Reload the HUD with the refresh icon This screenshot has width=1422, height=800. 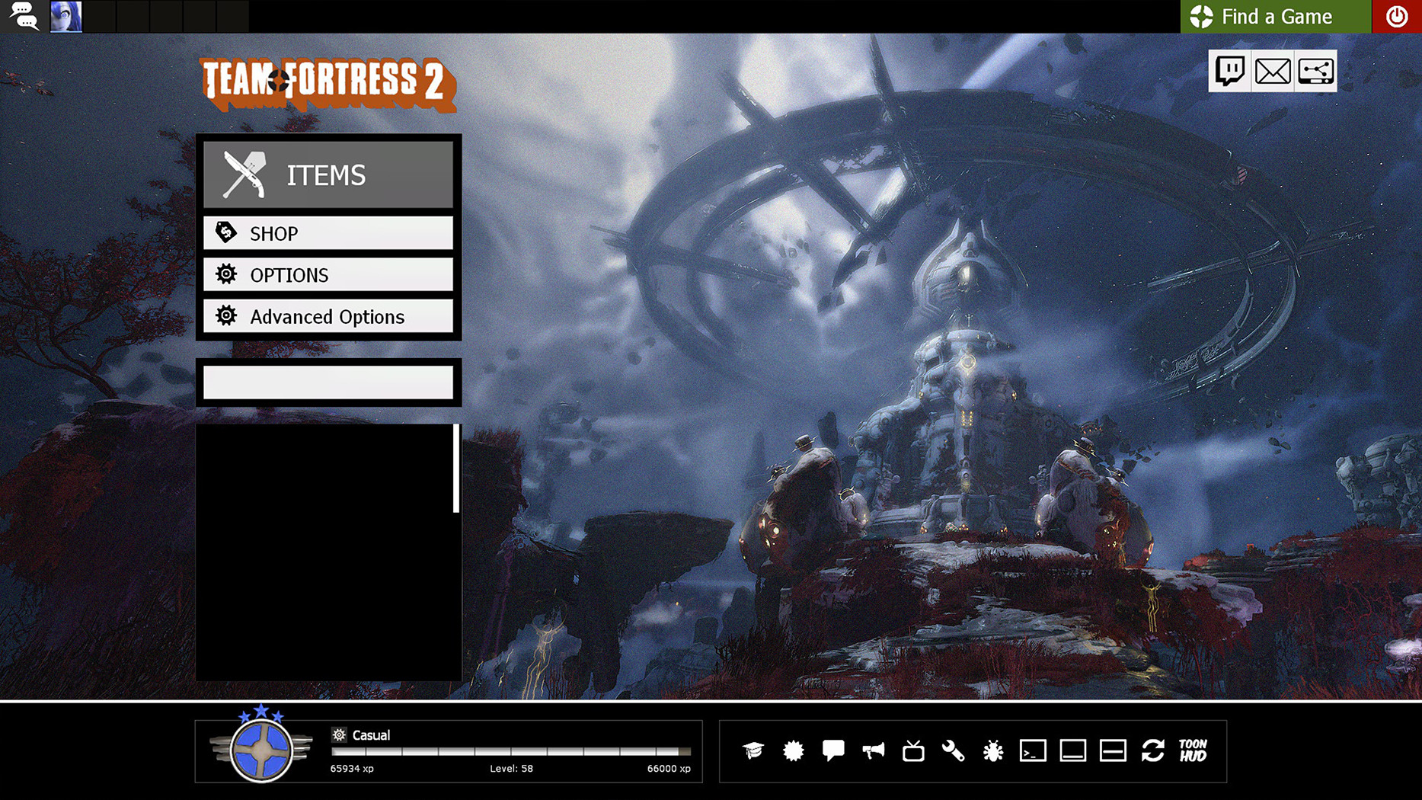pyautogui.click(x=1152, y=751)
